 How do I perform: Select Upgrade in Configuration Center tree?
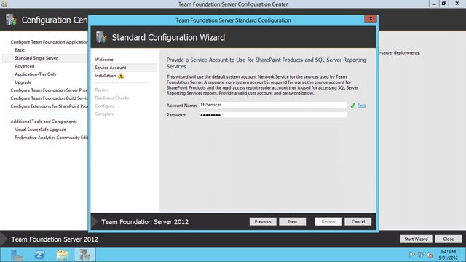tap(23, 82)
